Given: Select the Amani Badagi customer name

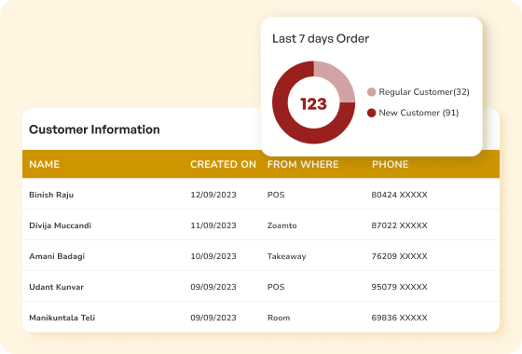Looking at the screenshot, I should pyautogui.click(x=57, y=256).
